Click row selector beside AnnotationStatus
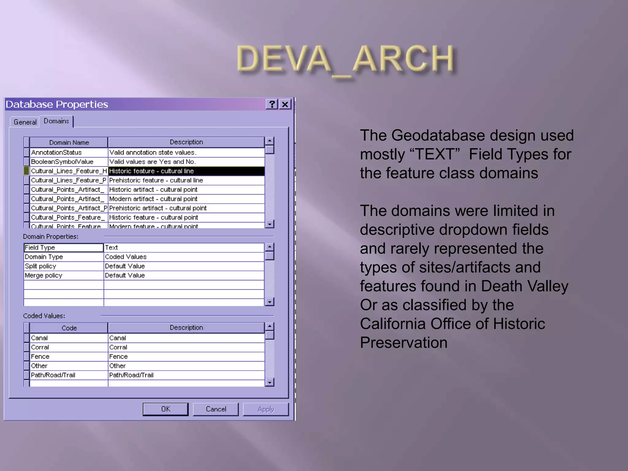 point(27,152)
